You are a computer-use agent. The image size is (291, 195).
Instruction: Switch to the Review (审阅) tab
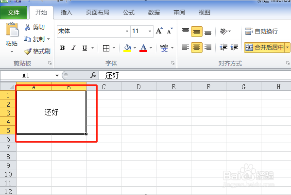[x=179, y=13]
